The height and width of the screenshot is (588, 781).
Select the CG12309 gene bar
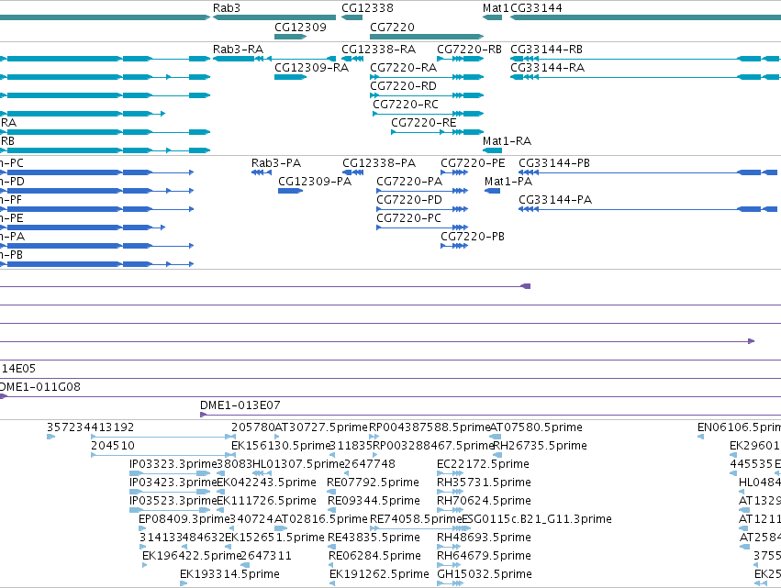point(290,37)
